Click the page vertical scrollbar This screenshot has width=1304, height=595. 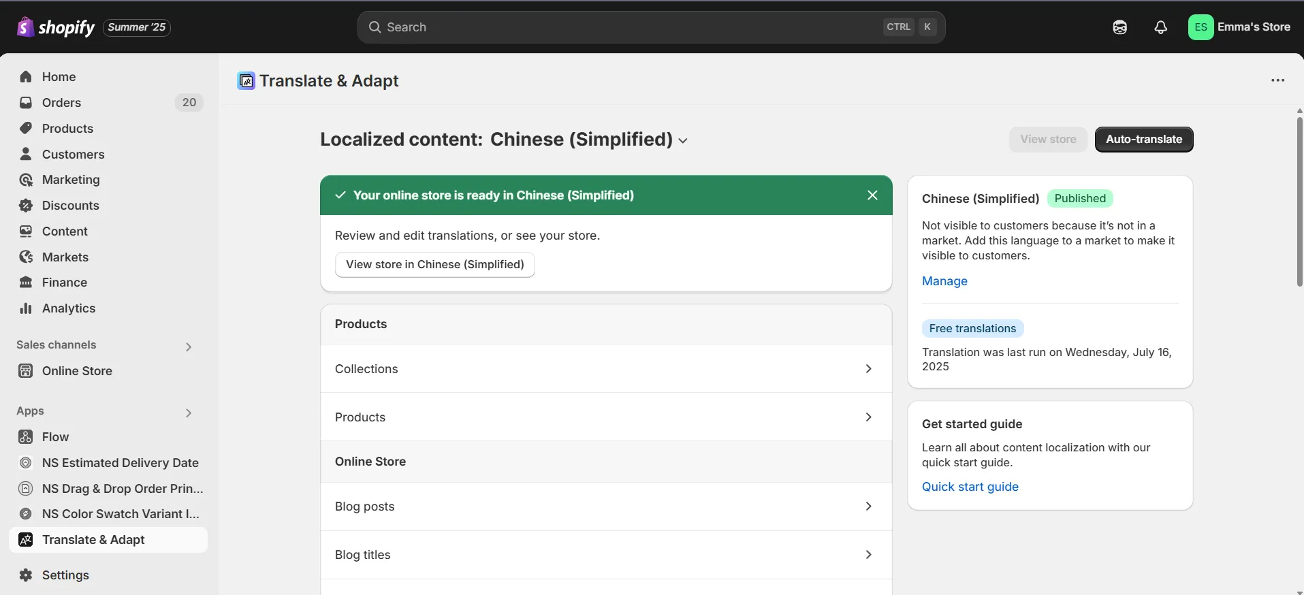(1299, 202)
